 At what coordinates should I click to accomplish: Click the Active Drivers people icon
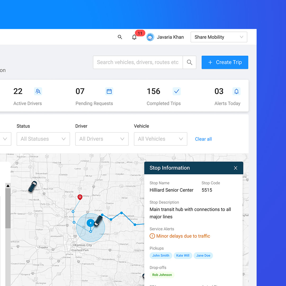[38, 91]
